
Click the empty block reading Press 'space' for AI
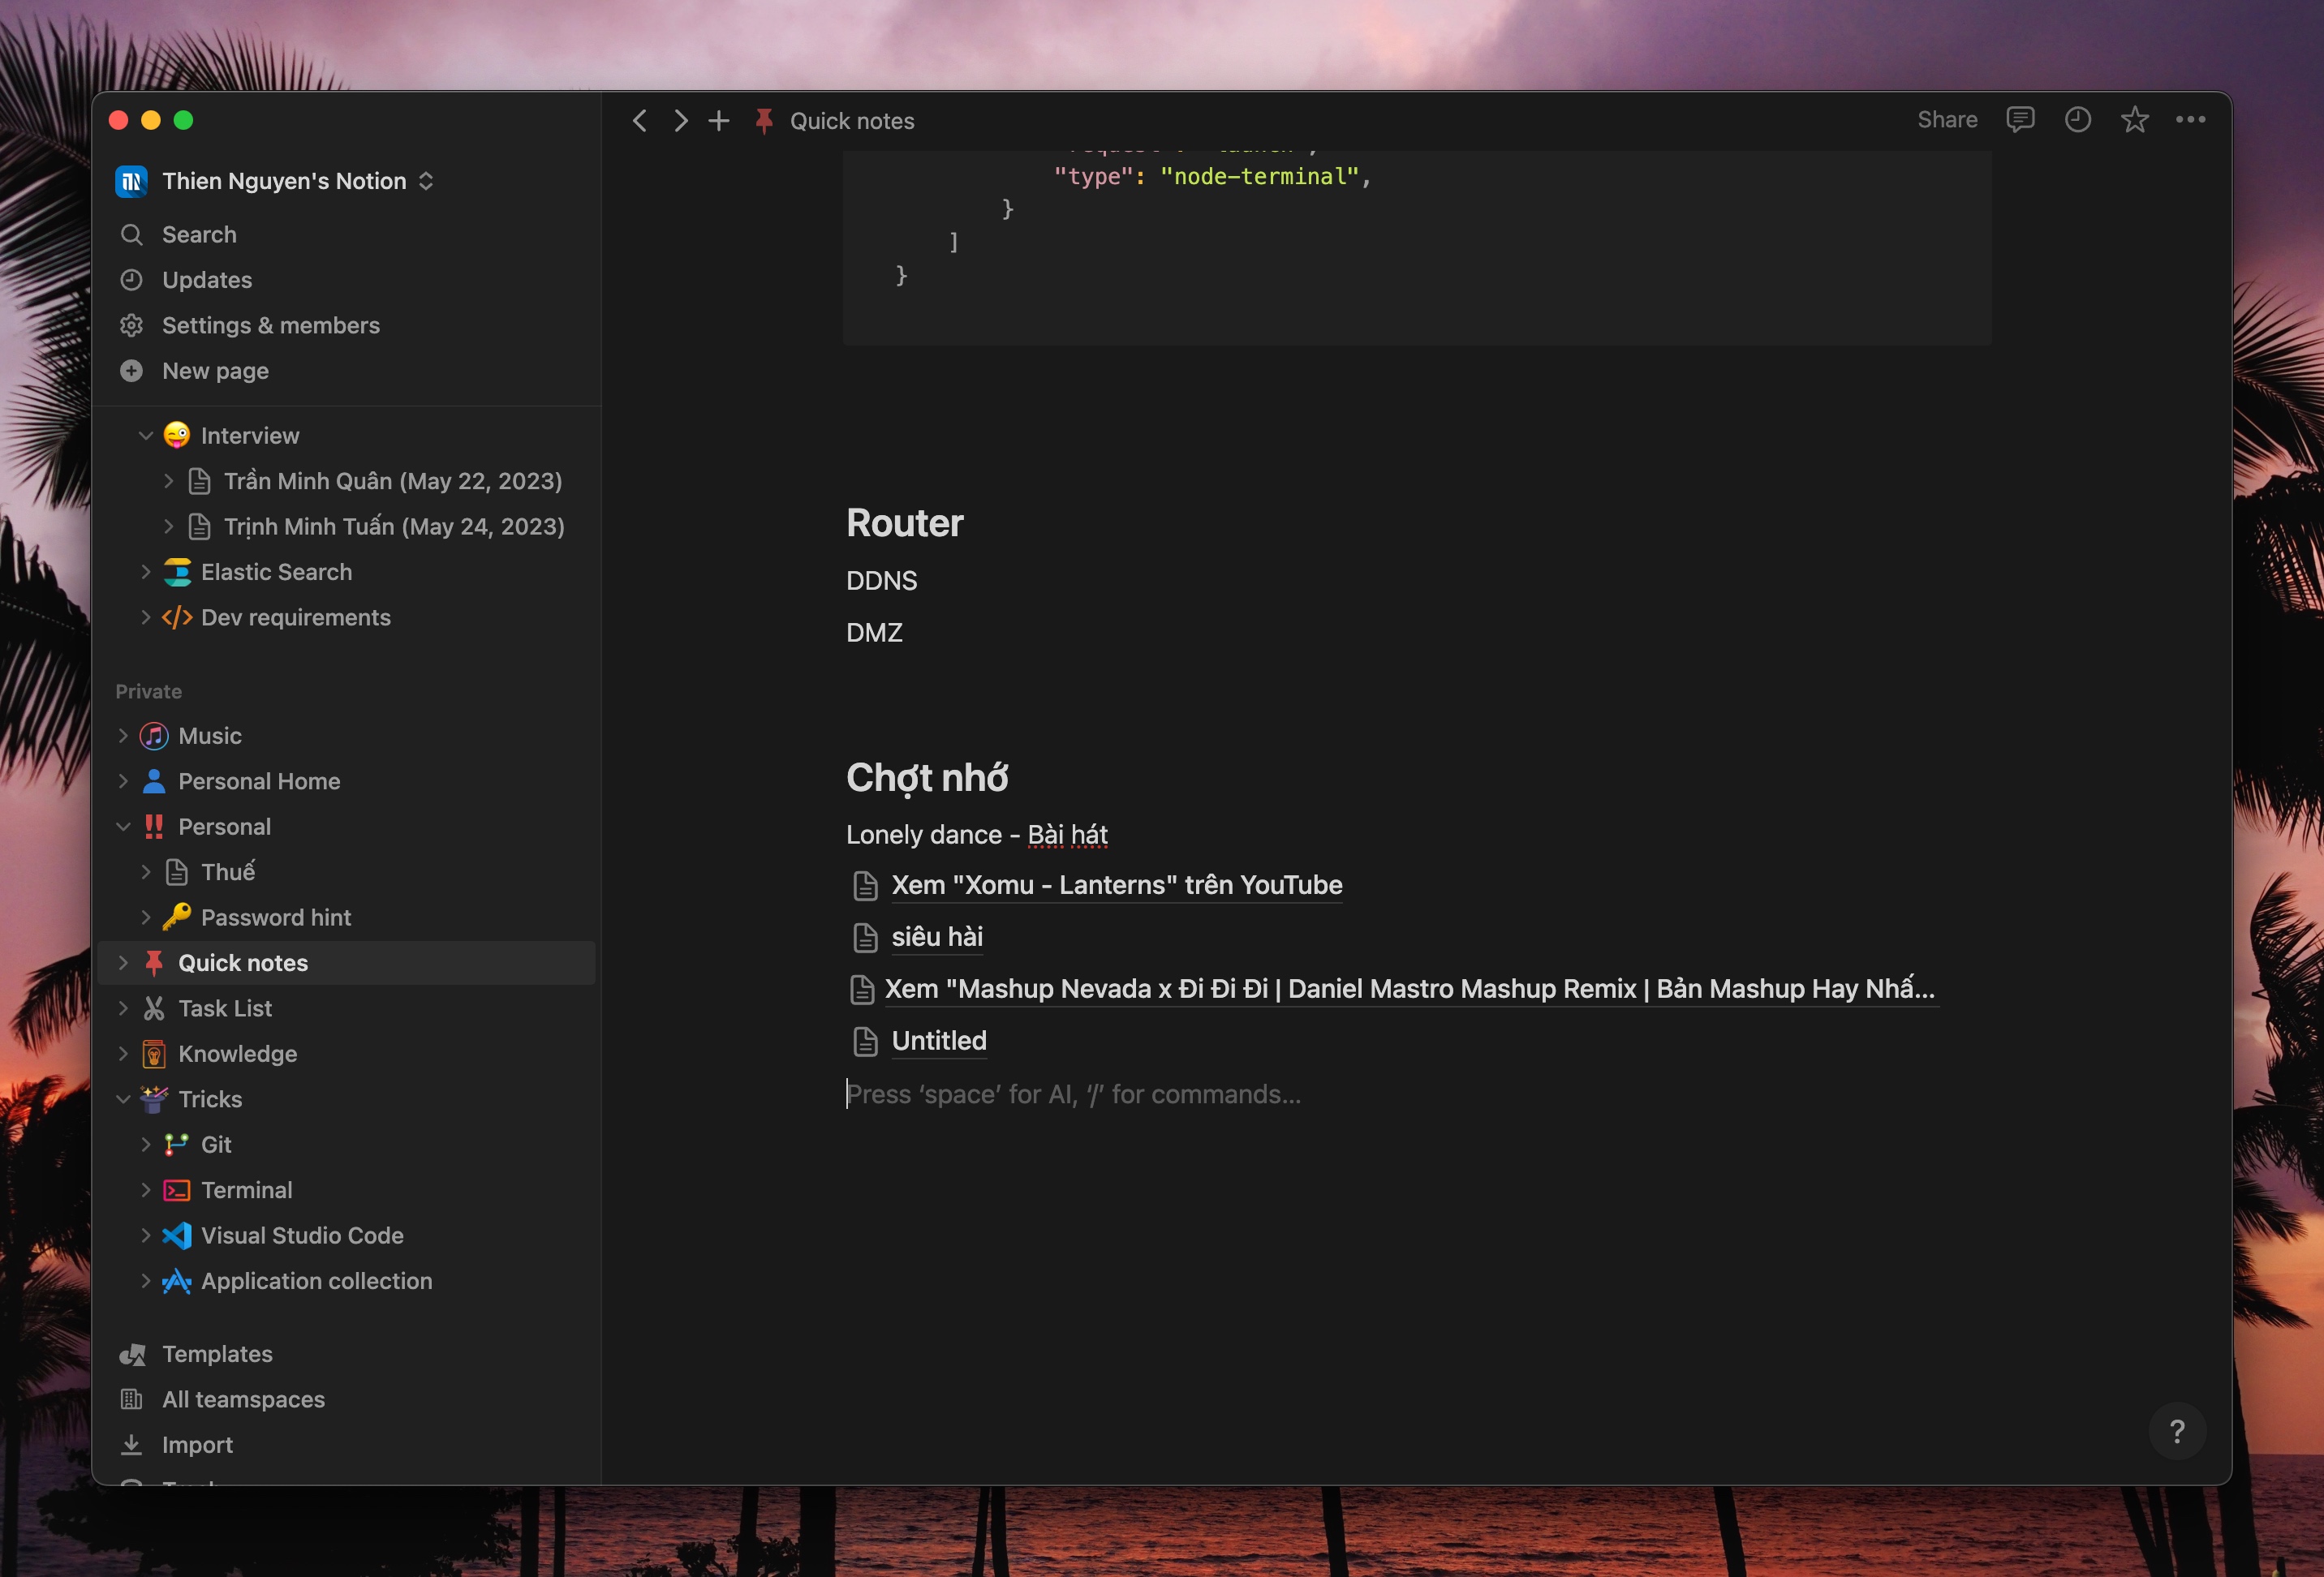[x=1075, y=1094]
